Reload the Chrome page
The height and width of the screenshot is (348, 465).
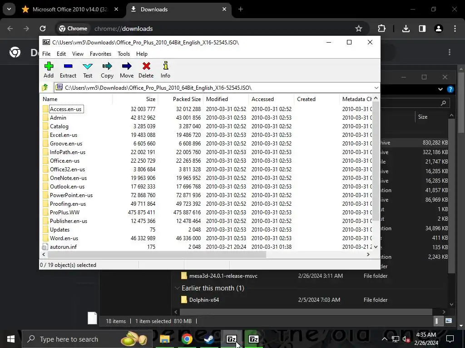point(43,29)
